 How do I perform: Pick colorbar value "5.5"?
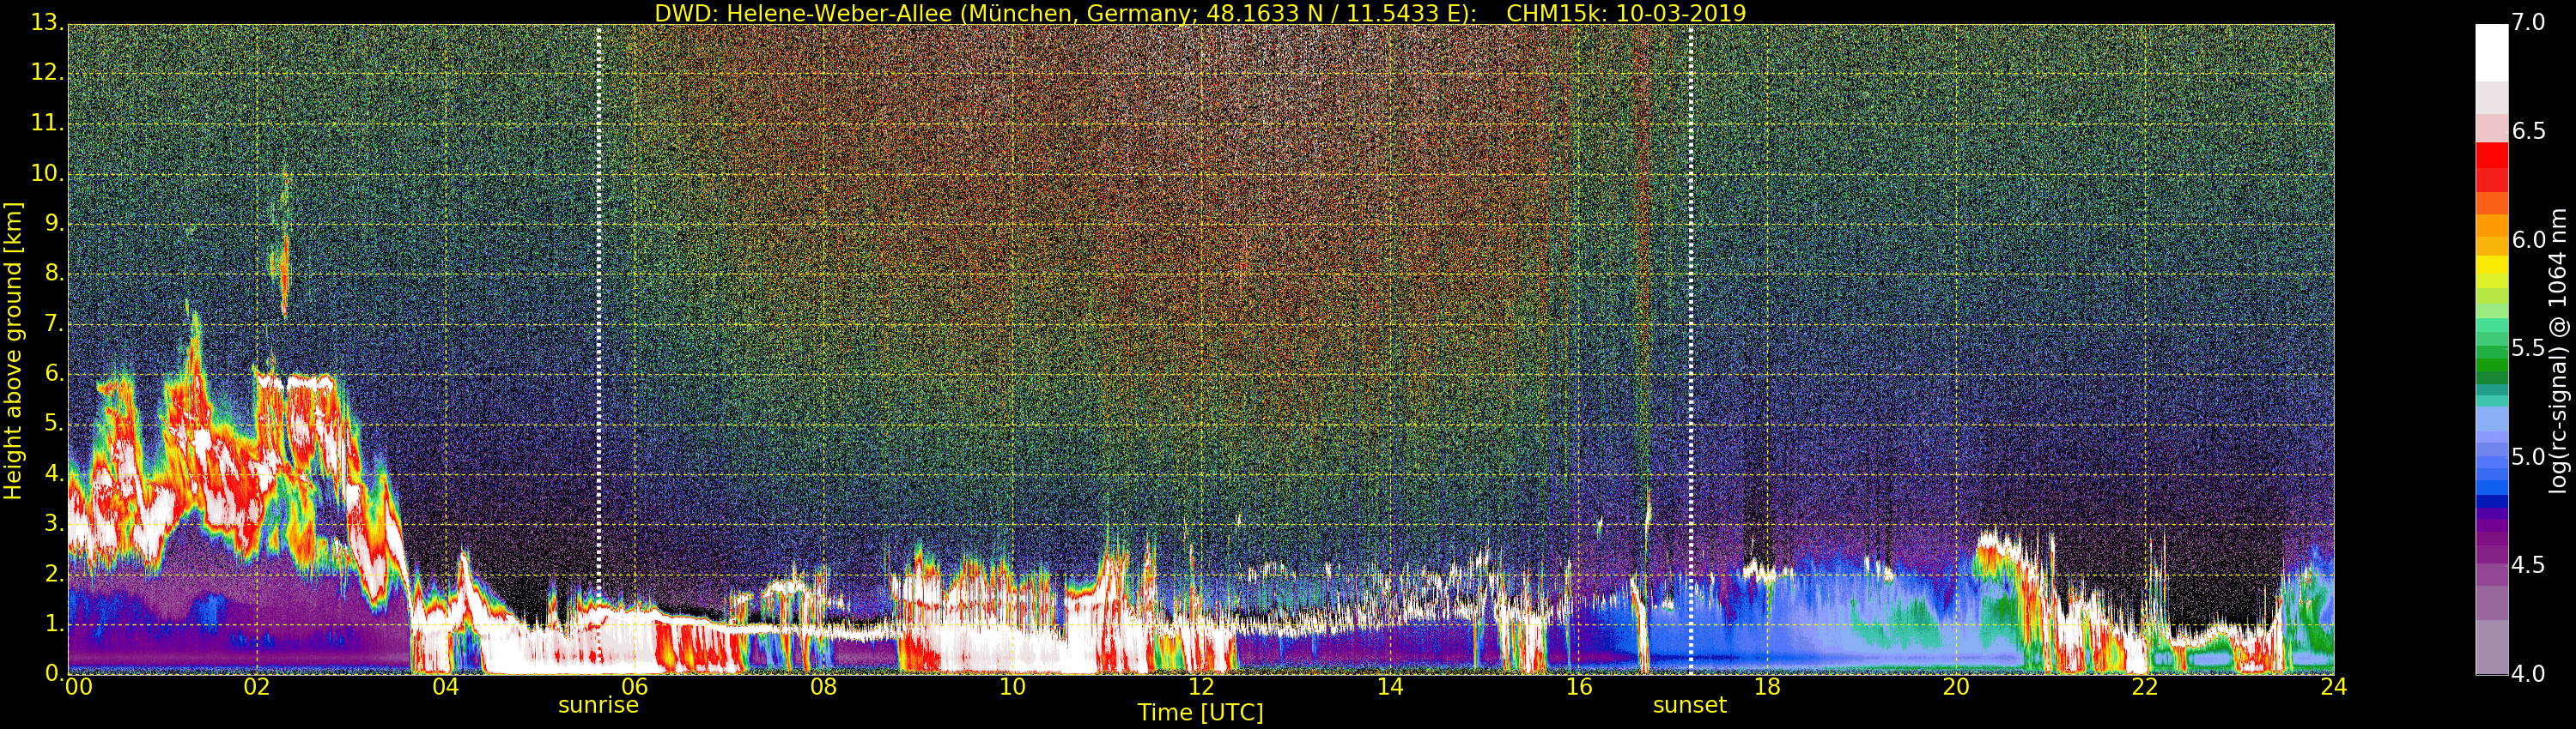(x=2528, y=348)
